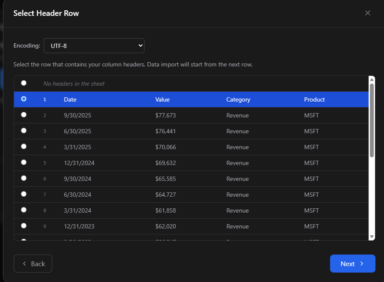The image size is (384, 282).
Task: Click the vertical scrollbar thumb
Action: [372, 120]
